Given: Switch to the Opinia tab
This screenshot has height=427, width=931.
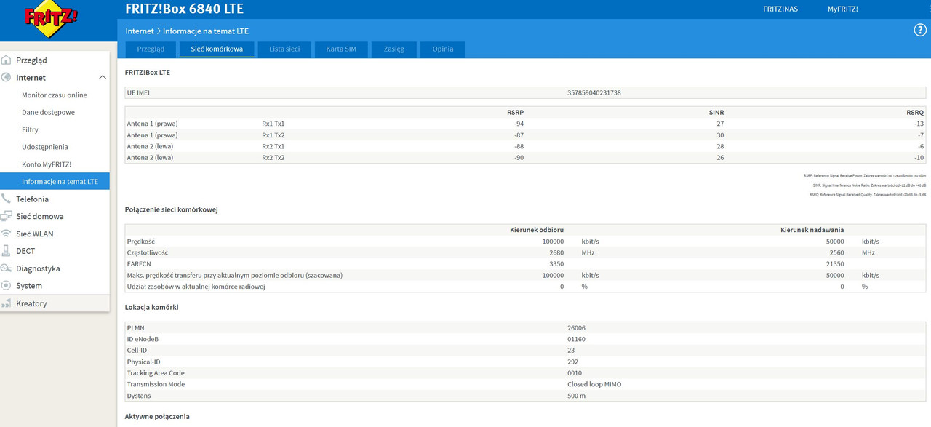Looking at the screenshot, I should [x=443, y=49].
